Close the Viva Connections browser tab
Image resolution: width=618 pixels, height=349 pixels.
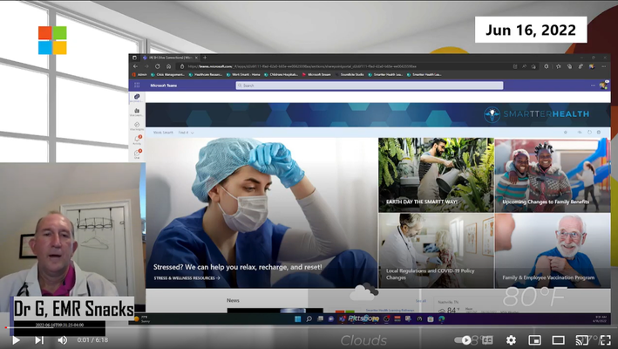pyautogui.click(x=196, y=58)
